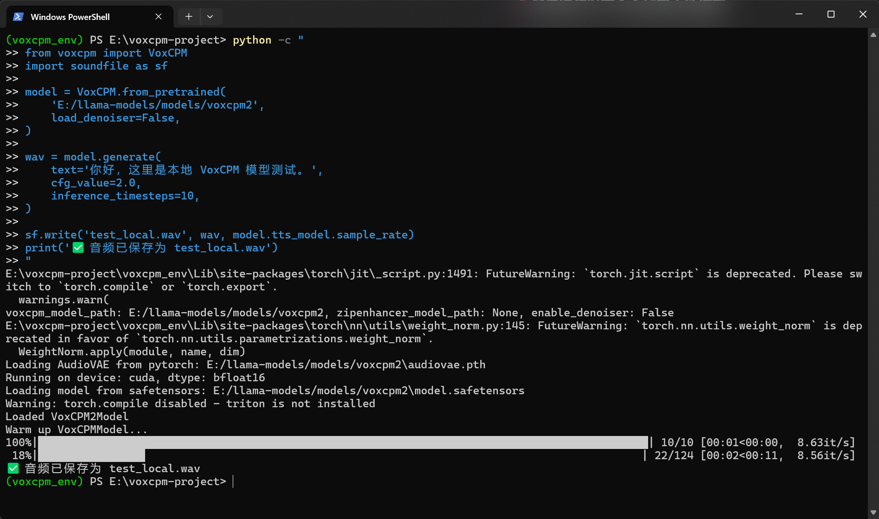Close the terminal window
The width and height of the screenshot is (879, 519).
pyautogui.click(x=863, y=14)
